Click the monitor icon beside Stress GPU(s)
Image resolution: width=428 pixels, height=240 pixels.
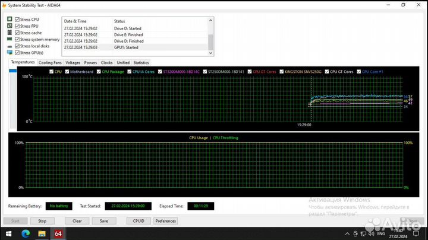point(10,53)
